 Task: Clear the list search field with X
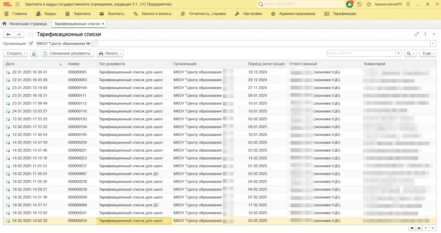pos(398,53)
